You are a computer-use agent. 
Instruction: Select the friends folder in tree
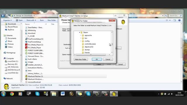point(87,52)
